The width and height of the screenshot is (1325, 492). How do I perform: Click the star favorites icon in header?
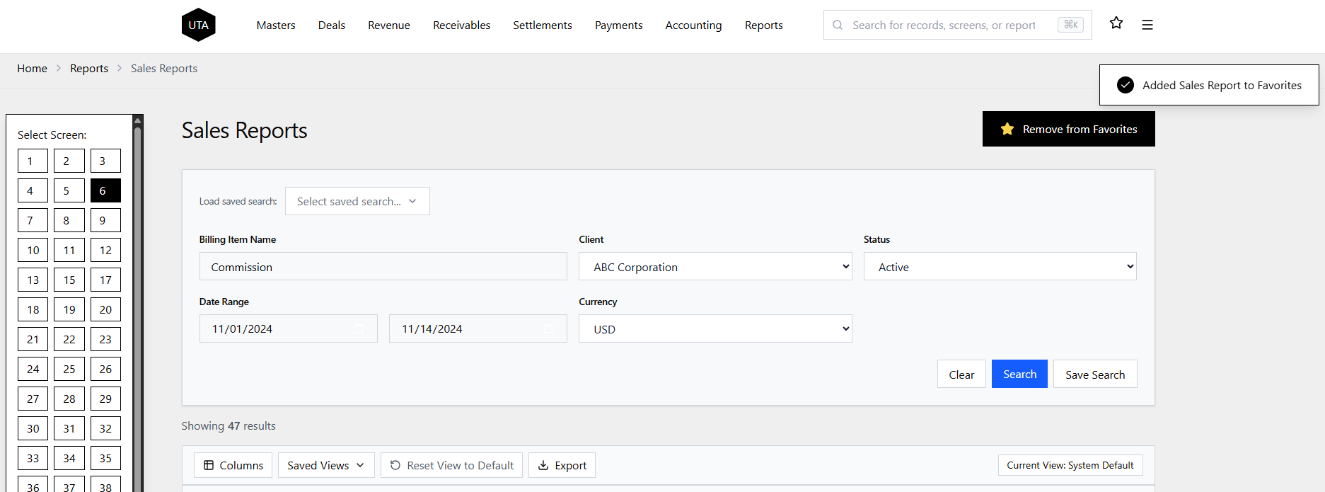click(1116, 23)
